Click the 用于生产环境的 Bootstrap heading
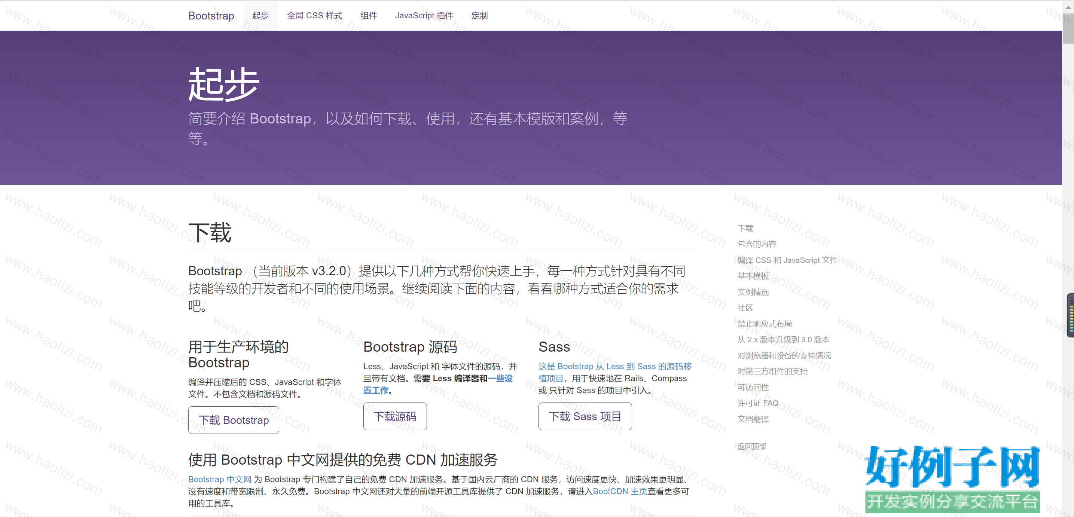This screenshot has width=1074, height=517. (x=238, y=354)
